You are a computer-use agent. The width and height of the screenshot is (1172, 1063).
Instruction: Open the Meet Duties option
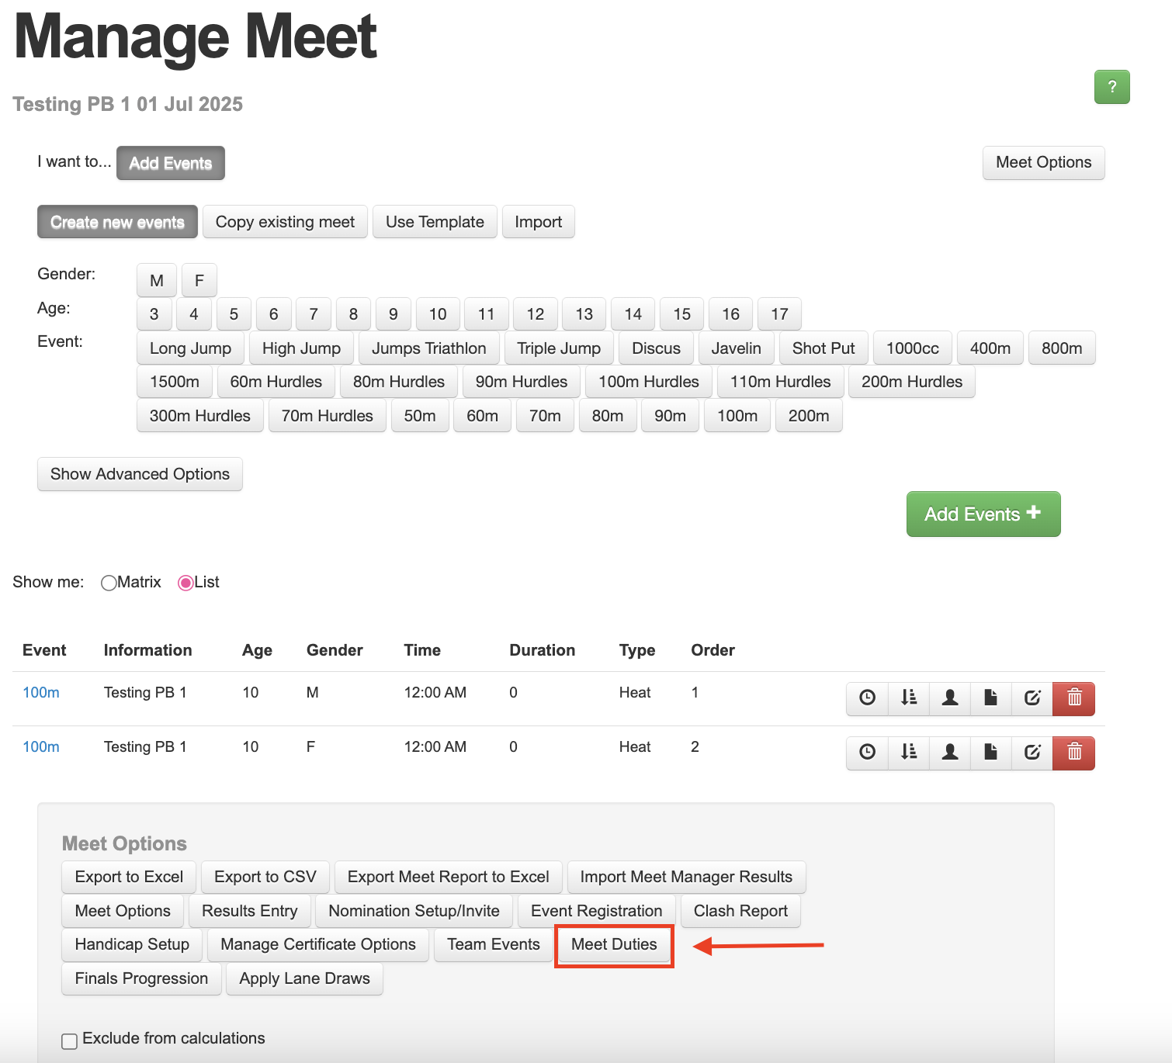pos(613,945)
